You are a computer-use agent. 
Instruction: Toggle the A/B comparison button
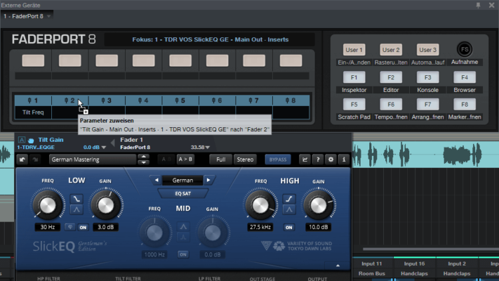166,159
